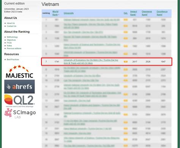Click the QL2 logo
This screenshot has width=180, height=148.
(19, 101)
